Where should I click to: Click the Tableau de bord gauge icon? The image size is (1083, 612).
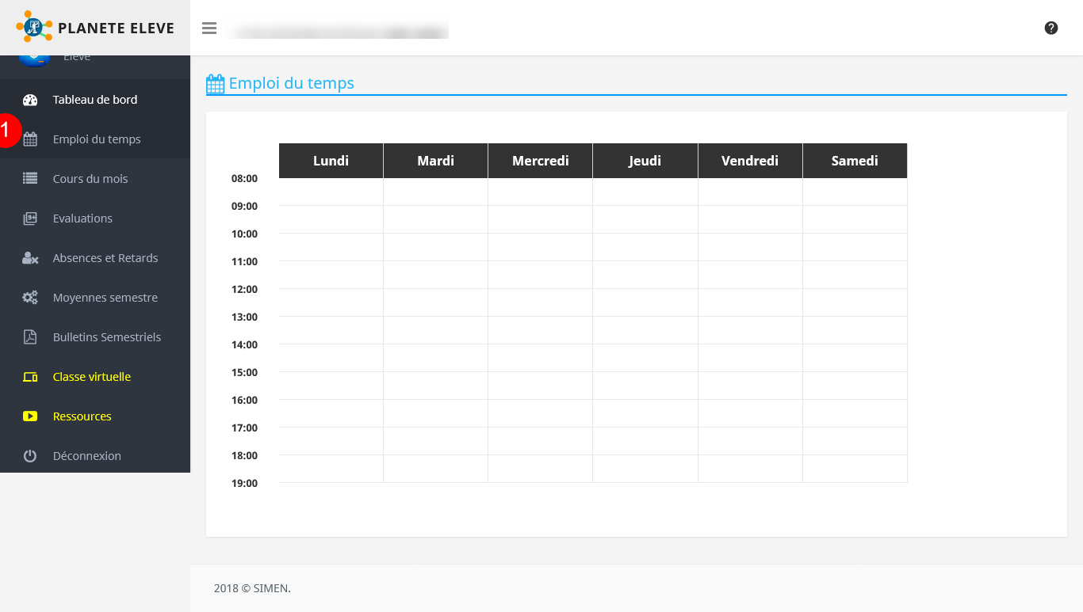coord(30,100)
